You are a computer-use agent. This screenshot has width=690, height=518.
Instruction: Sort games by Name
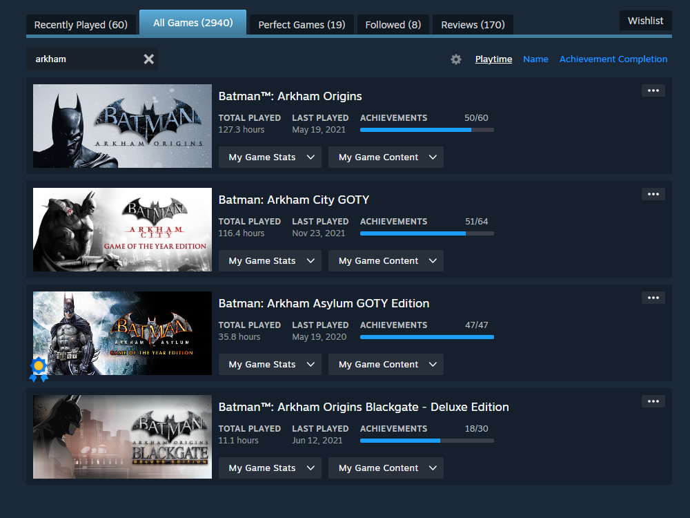pos(535,59)
